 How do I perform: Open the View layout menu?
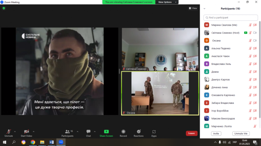click(193, 8)
